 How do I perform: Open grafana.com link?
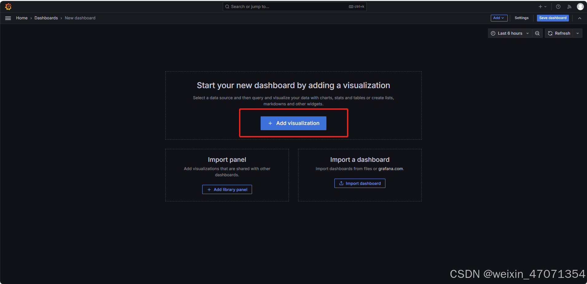(391, 169)
